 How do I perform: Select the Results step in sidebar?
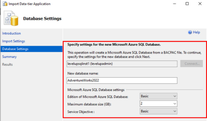(8, 64)
